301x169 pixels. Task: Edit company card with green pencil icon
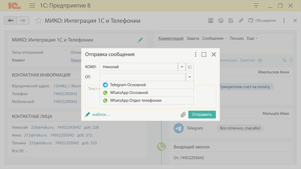point(140,40)
